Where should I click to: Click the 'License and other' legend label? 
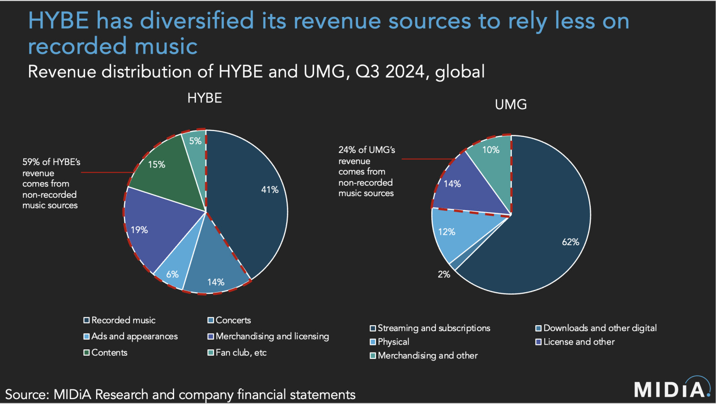[579, 342]
